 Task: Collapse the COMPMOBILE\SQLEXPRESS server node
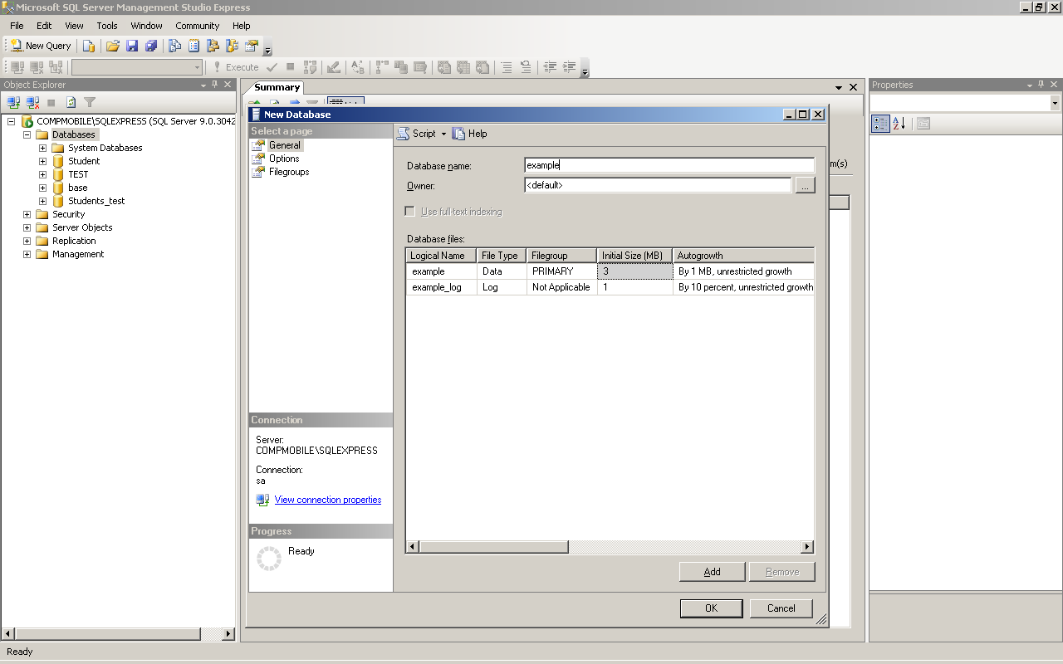[x=11, y=121]
